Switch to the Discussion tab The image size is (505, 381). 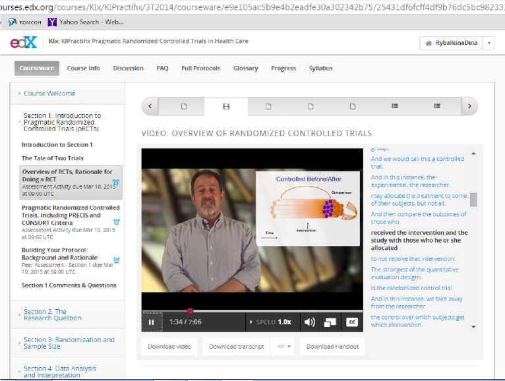pos(128,69)
